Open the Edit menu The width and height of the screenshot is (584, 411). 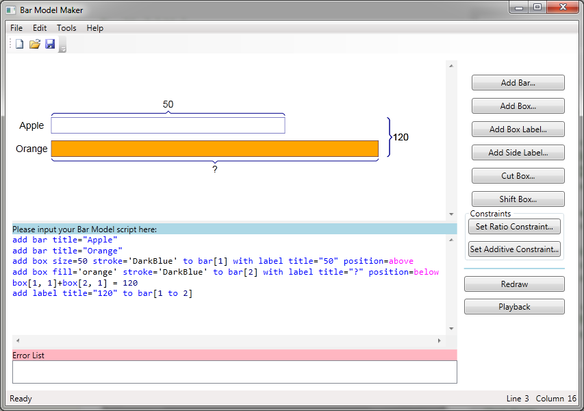(40, 28)
